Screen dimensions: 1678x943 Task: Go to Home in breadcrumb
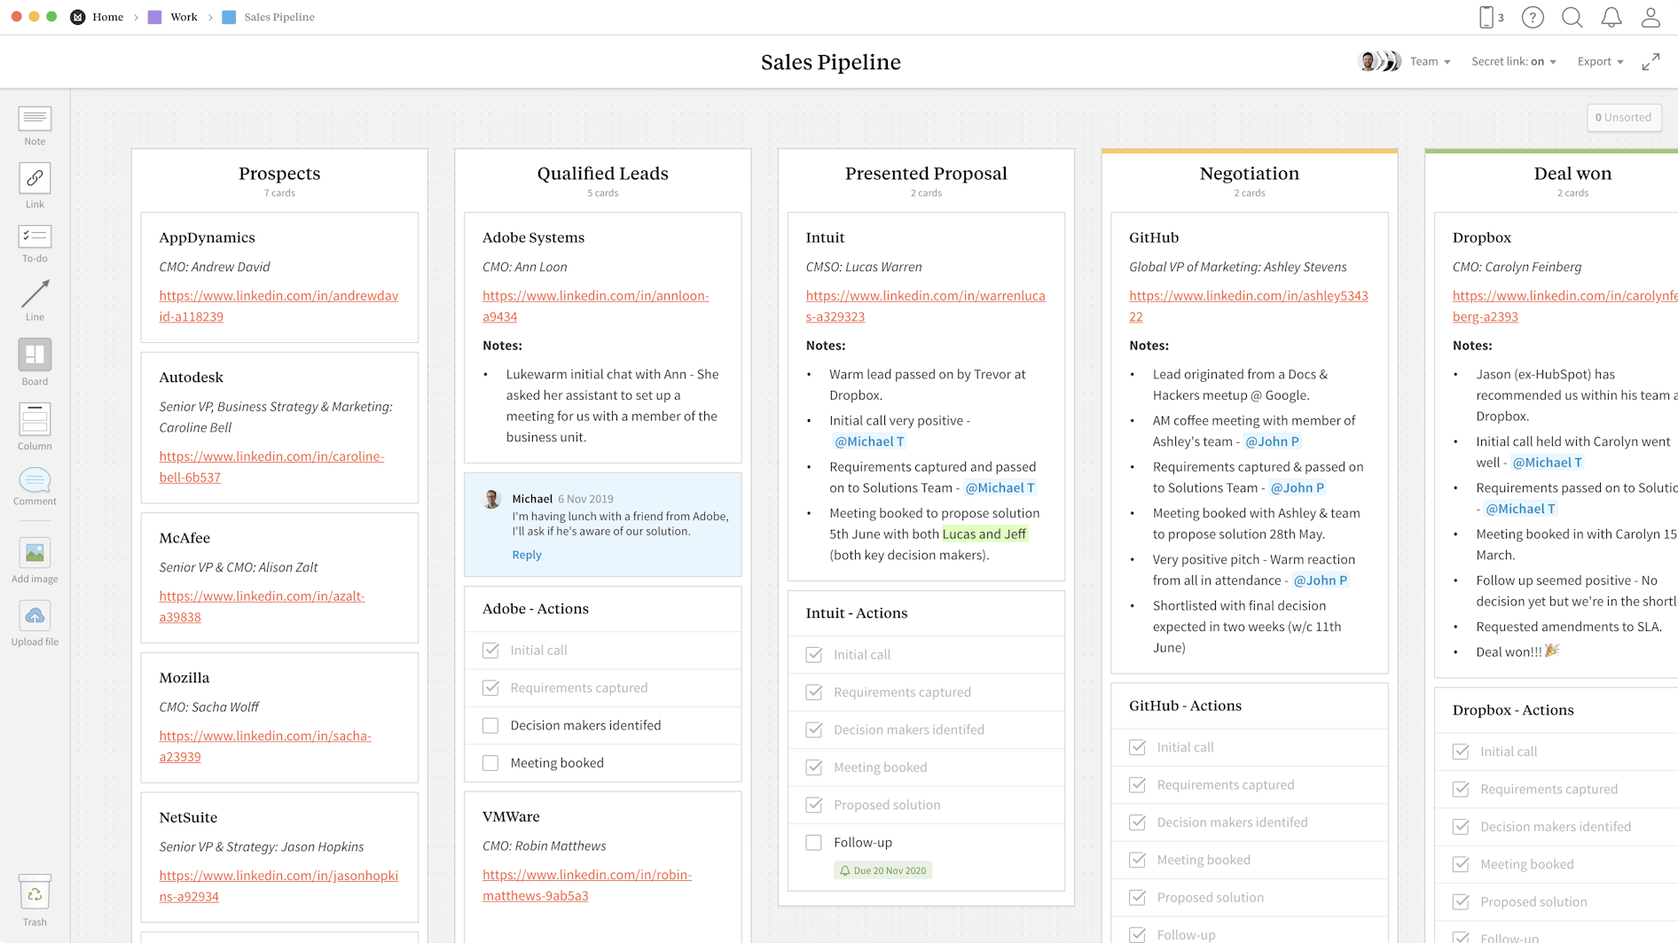108,17
